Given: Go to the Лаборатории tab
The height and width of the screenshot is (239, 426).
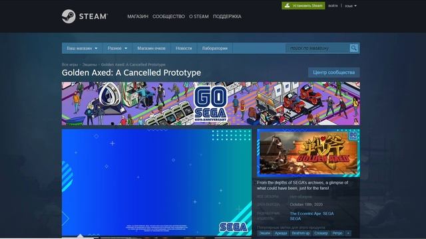Looking at the screenshot, I should [x=214, y=48].
